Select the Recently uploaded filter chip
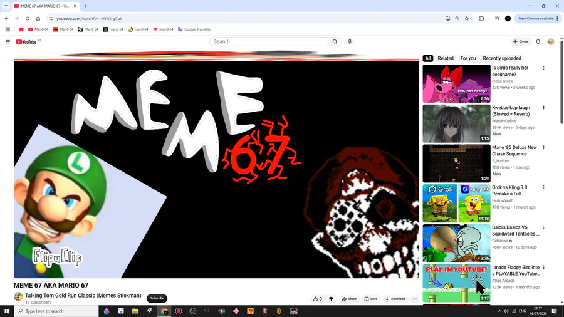Viewport: 564px width, 317px height. [x=502, y=58]
